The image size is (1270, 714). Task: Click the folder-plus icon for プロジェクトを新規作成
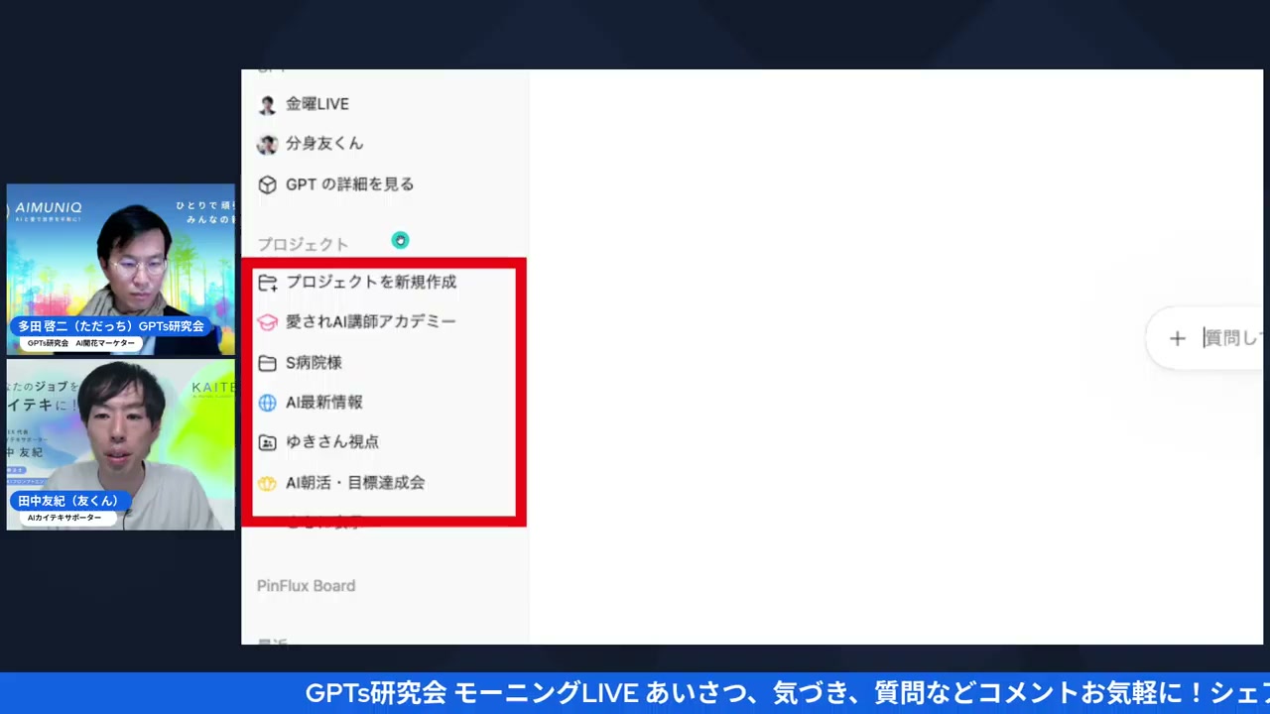[267, 282]
